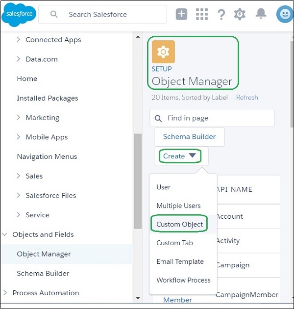
Task: Select Email Template menu option
Action: tap(180, 261)
